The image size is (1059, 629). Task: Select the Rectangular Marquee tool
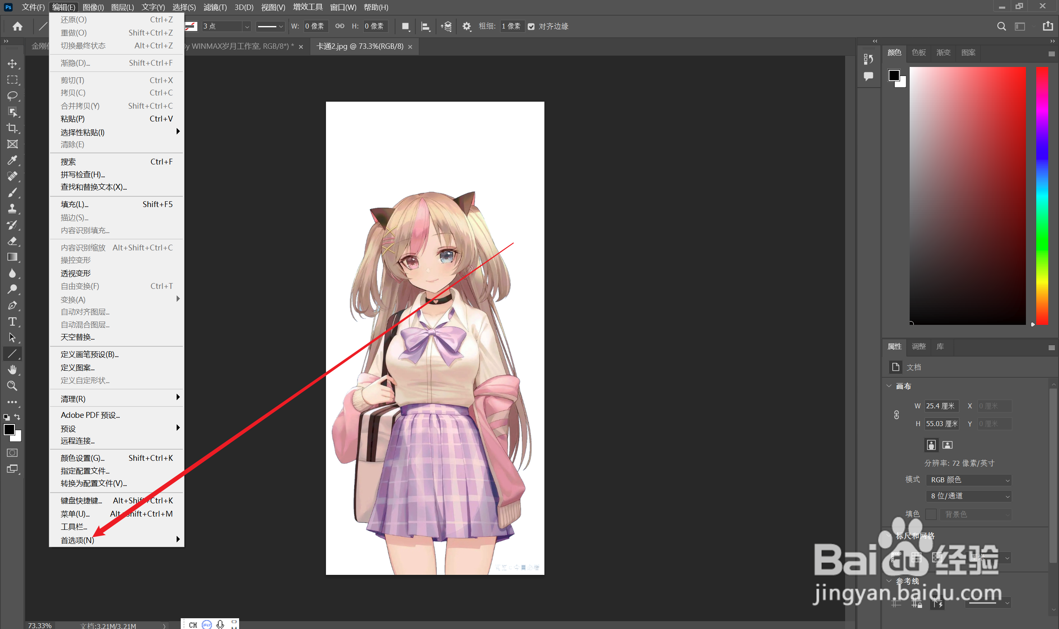pyautogui.click(x=12, y=80)
